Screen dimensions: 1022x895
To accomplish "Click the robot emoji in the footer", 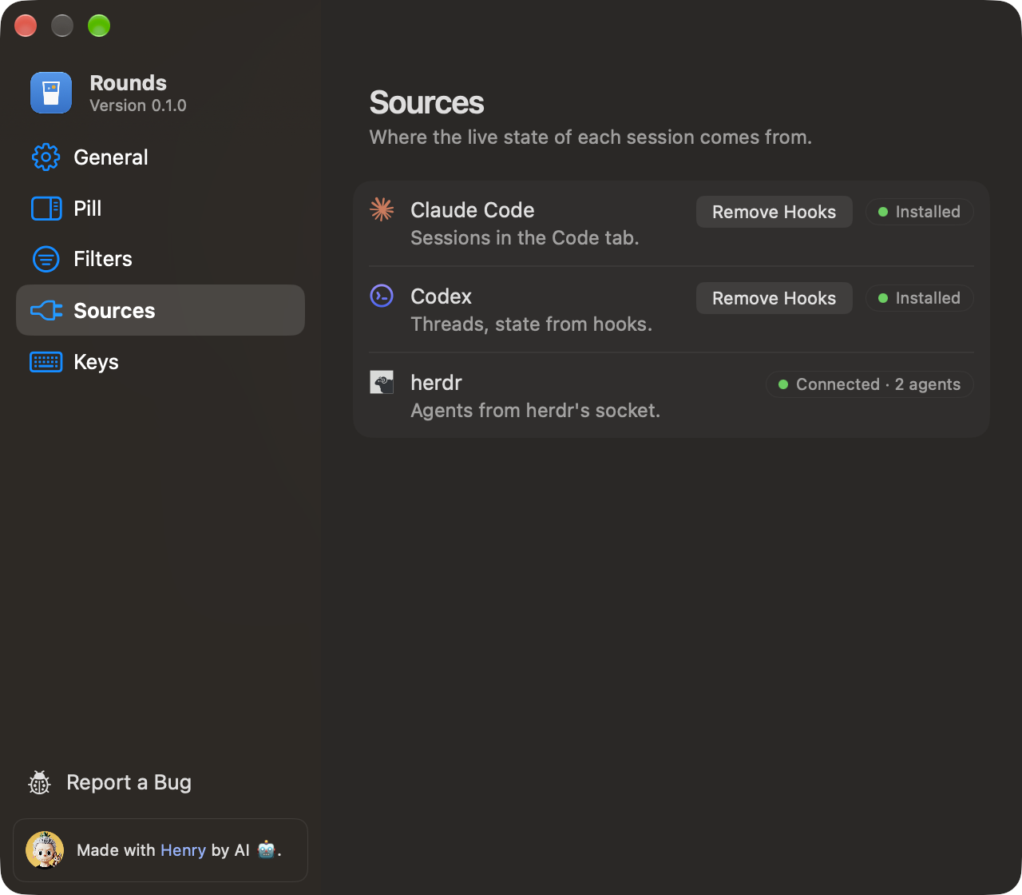I will pyautogui.click(x=266, y=849).
